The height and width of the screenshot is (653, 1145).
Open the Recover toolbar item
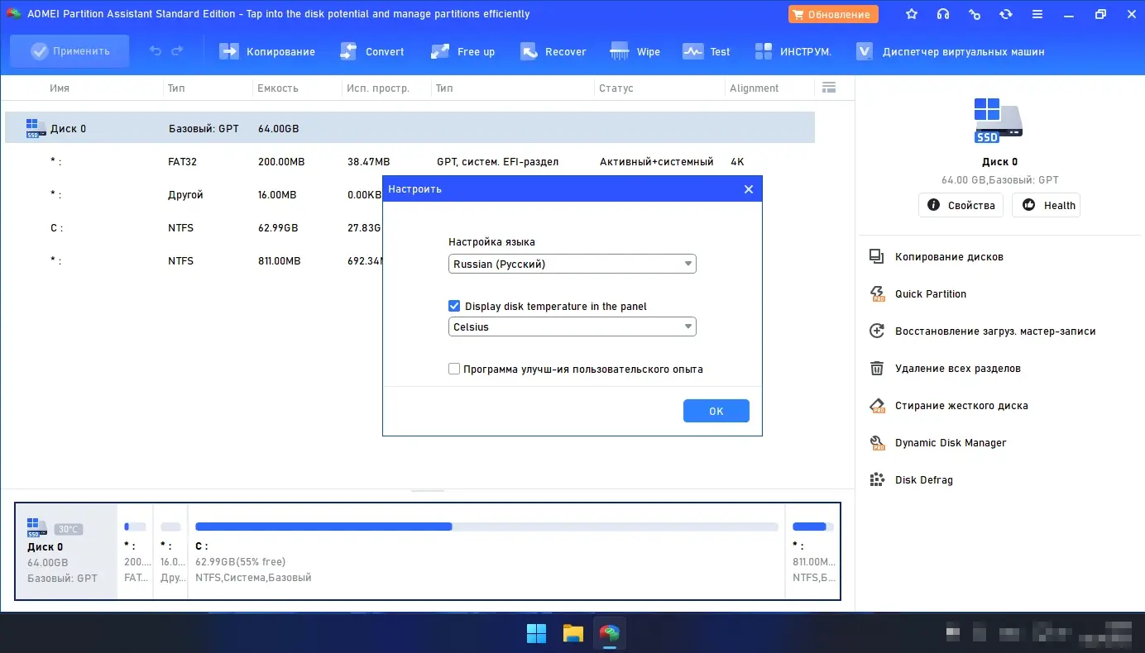[x=553, y=51]
